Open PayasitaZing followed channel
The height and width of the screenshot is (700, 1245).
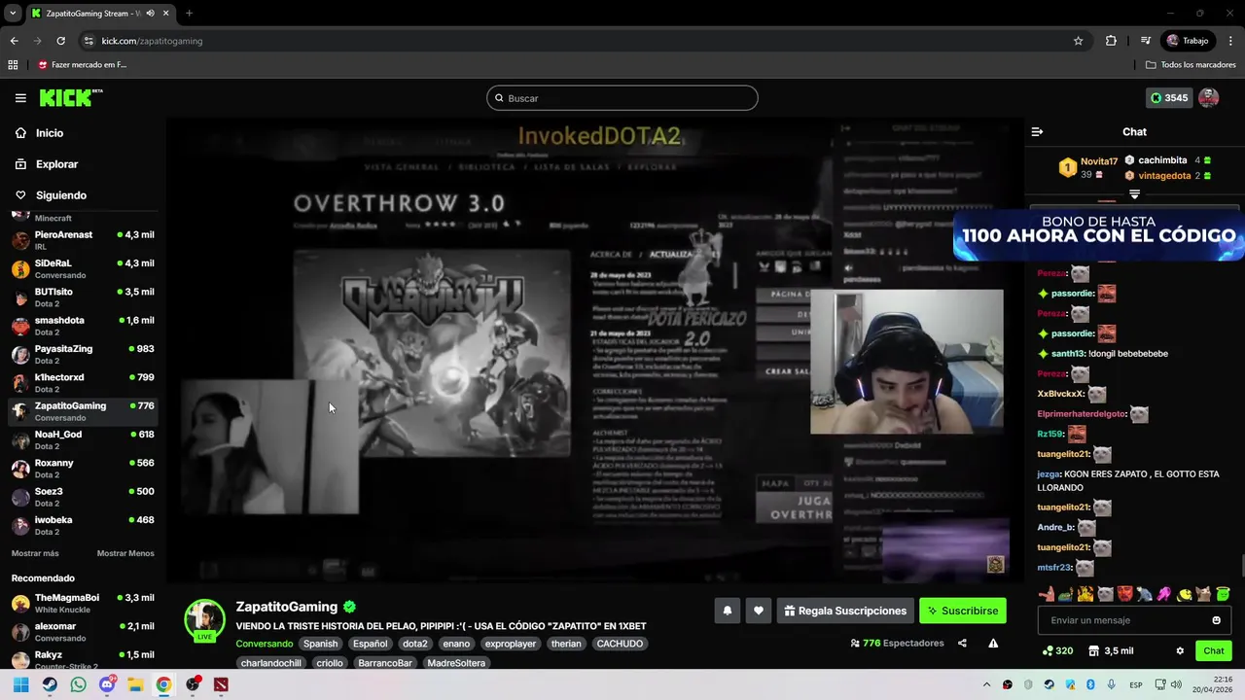coord(82,354)
